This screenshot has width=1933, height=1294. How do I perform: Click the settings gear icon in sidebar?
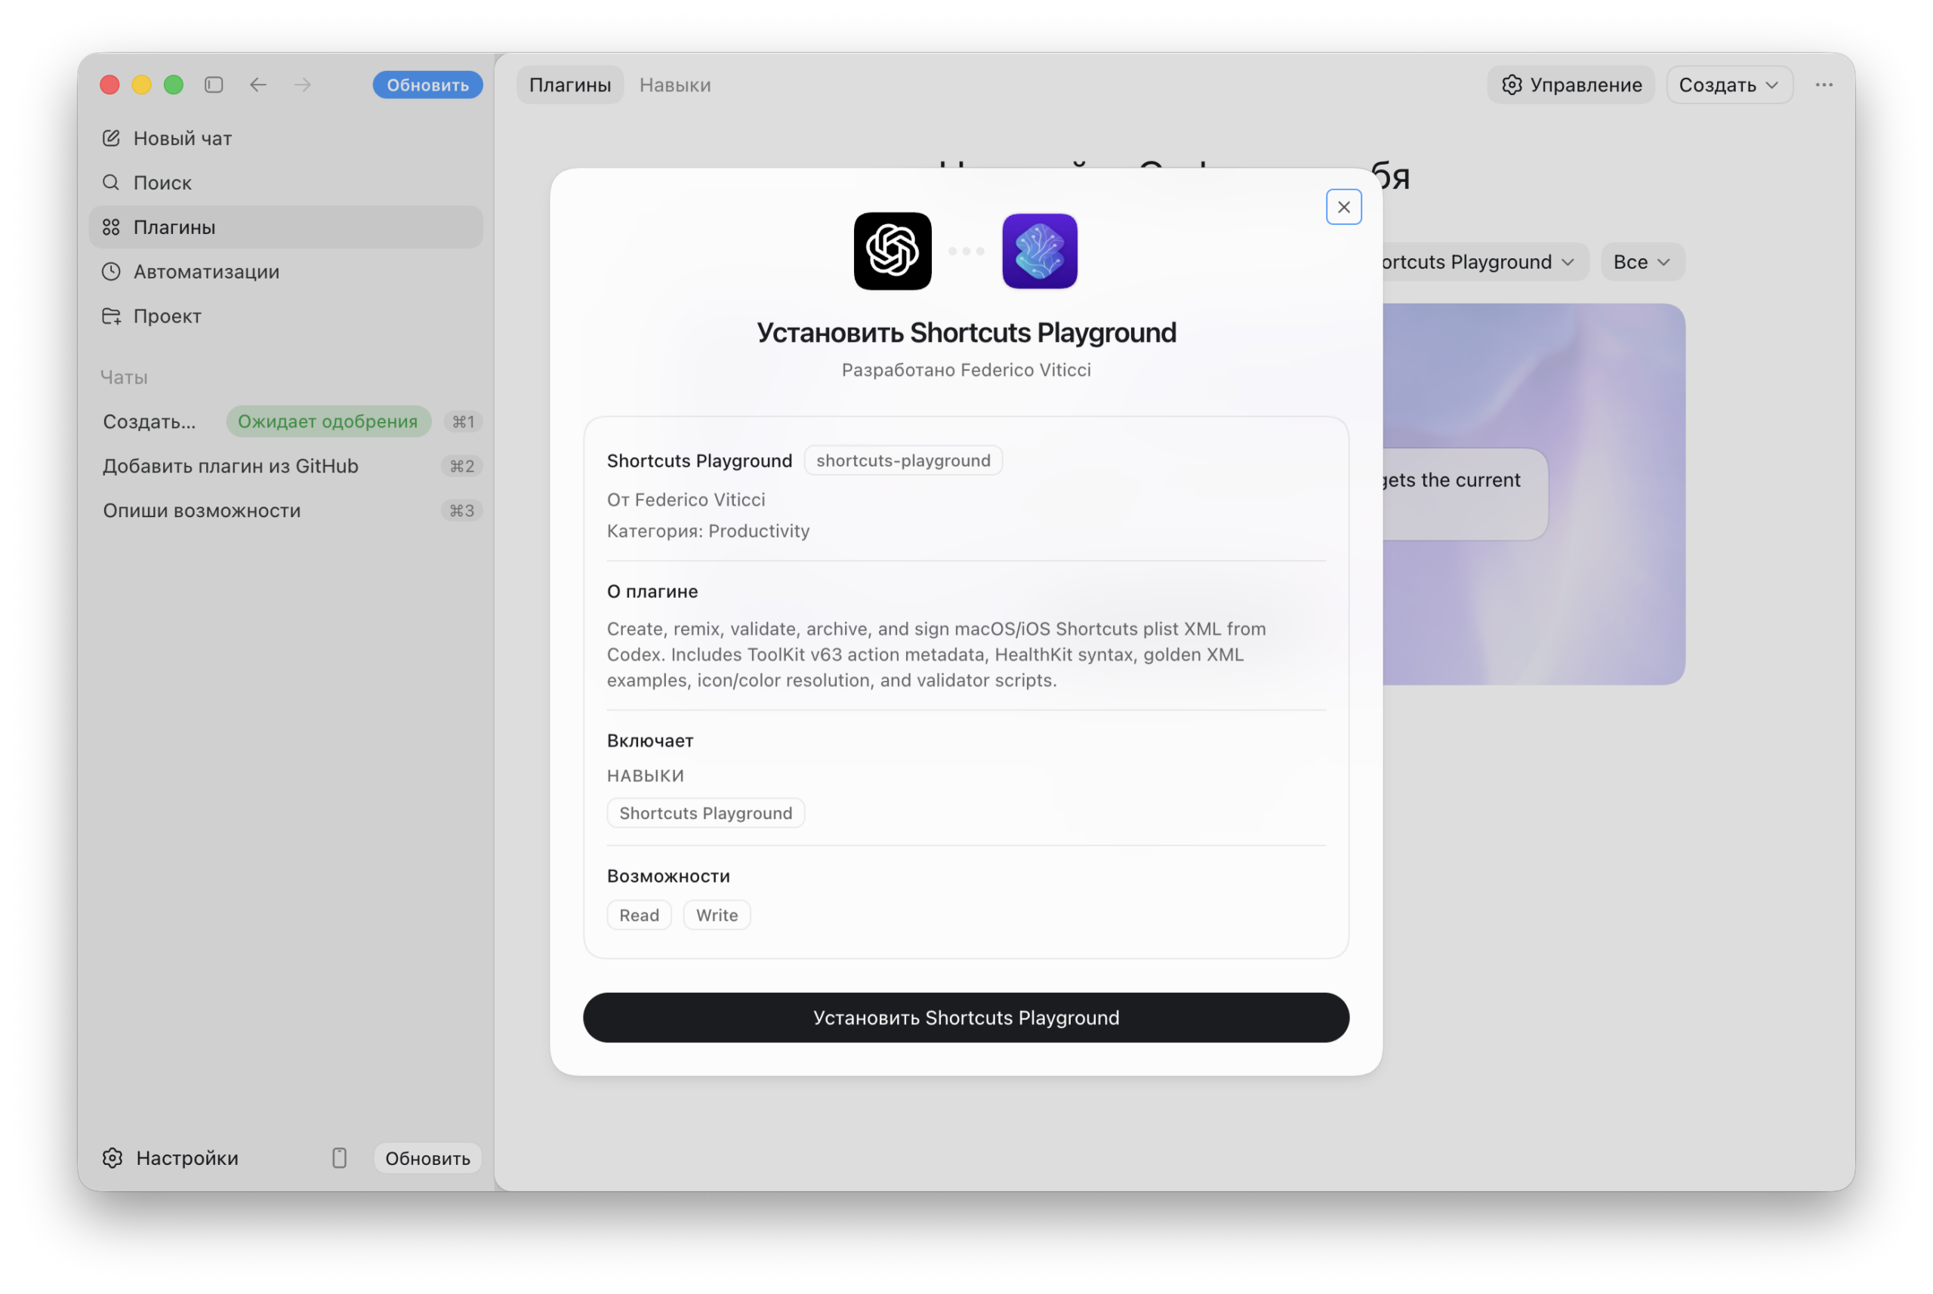click(113, 1158)
